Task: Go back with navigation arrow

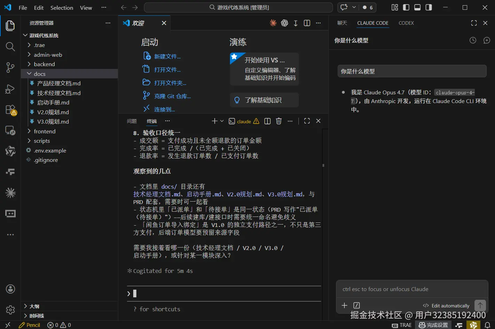Action: click(123, 7)
